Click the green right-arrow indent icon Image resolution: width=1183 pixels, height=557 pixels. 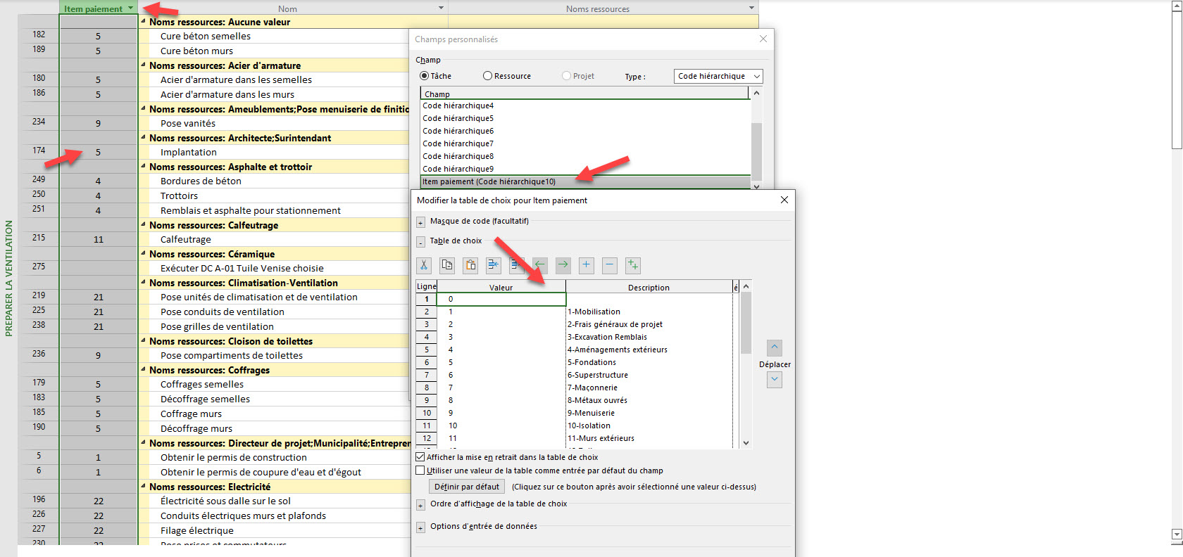563,265
